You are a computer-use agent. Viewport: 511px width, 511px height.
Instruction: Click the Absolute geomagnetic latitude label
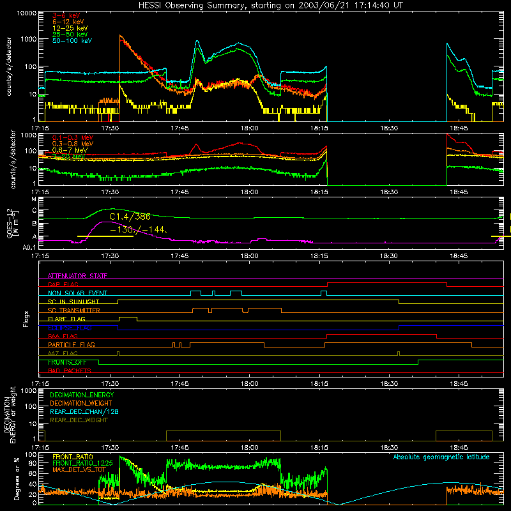[x=441, y=457]
